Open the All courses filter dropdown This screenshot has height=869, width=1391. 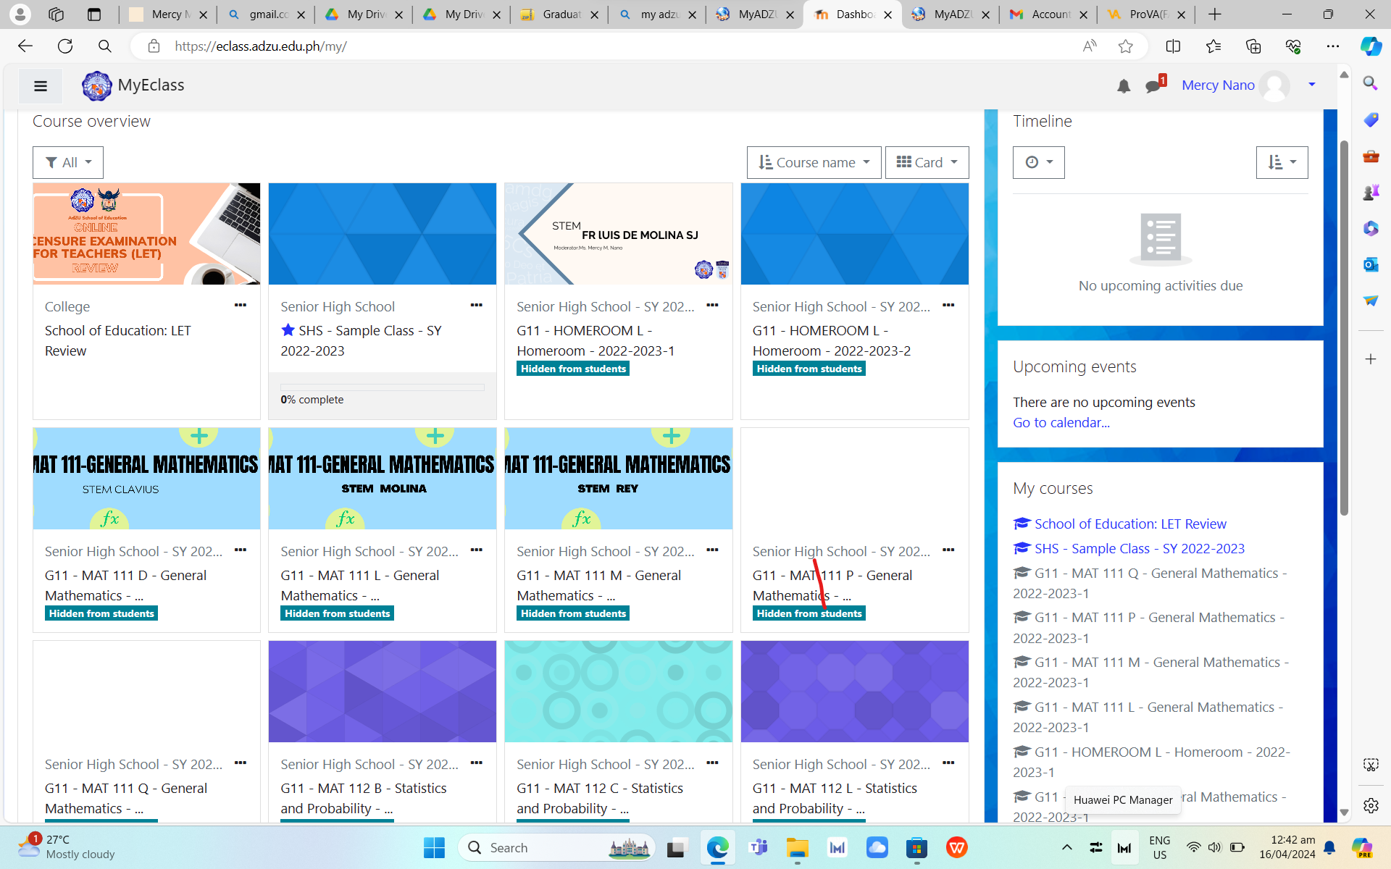[x=67, y=161]
